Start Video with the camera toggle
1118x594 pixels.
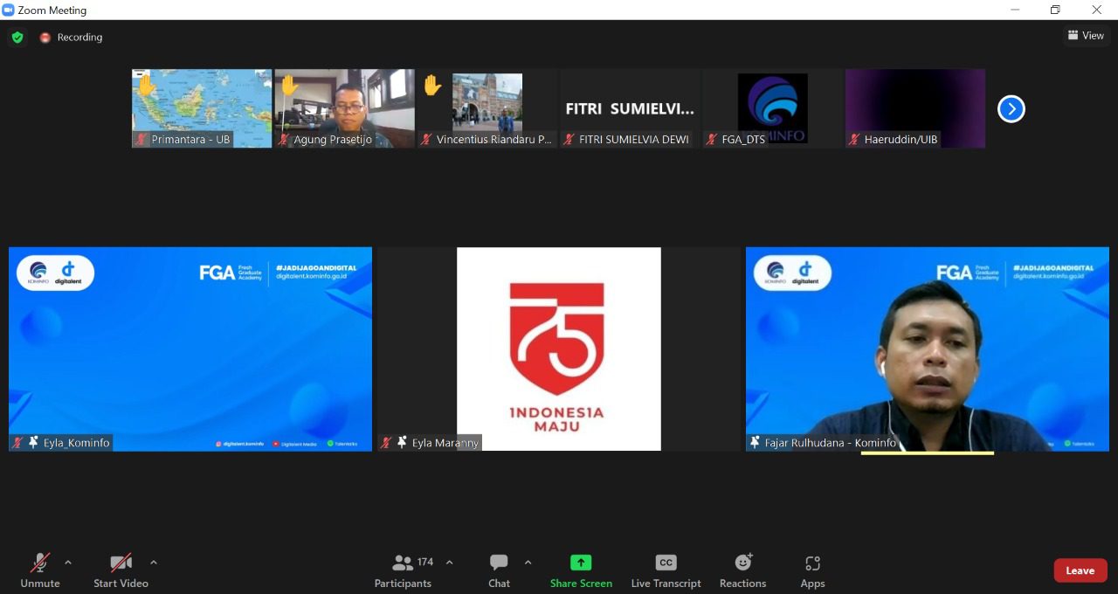point(121,571)
